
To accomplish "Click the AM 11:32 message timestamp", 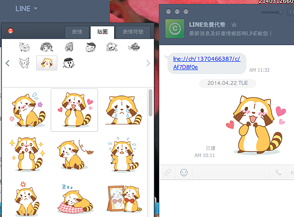I will point(259,70).
